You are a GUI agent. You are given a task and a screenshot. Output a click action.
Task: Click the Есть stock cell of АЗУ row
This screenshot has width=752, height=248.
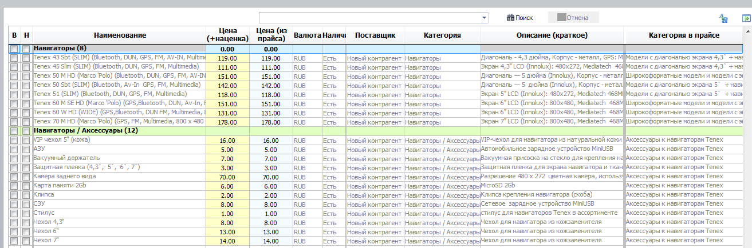tap(334, 150)
